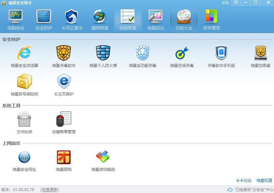
Task: Open 瑞星账号保险柜 safe icon
Action: pyautogui.click(x=24, y=82)
